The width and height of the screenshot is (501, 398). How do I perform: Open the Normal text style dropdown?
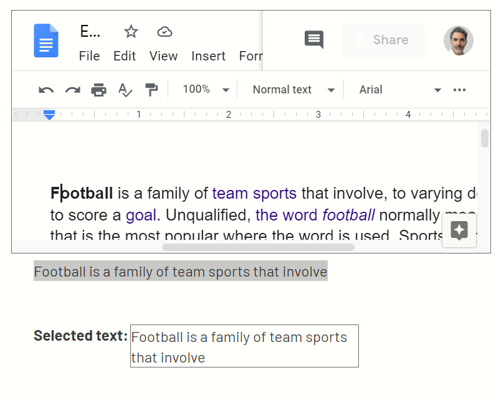point(293,90)
